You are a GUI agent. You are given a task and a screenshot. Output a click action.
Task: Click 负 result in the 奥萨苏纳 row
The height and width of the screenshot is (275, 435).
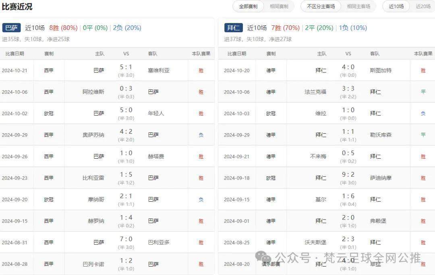201,135
